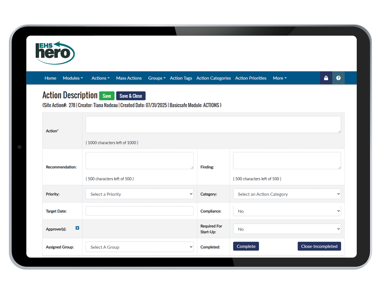This screenshot has width=381, height=294.
Task: Open the Modules menu
Action: coord(73,78)
